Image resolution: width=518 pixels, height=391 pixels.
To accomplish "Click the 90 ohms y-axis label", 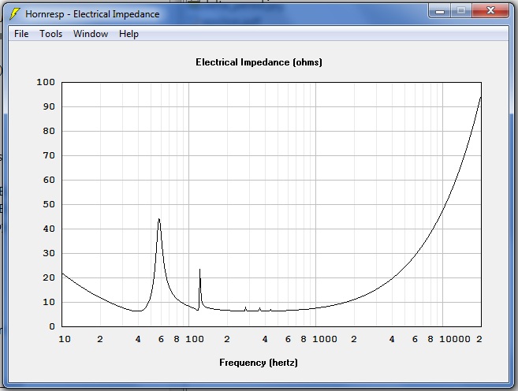I will point(49,106).
